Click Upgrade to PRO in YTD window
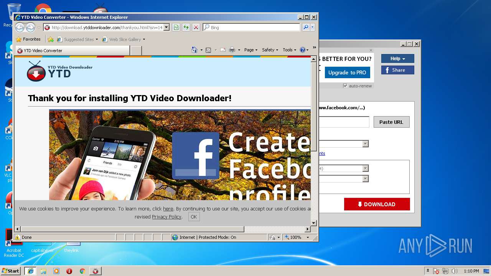 pos(347,72)
